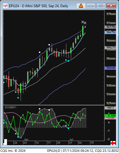The height and width of the screenshot is (153, 119).
Task: Click the 28 date marker on time axis
Action: click(x=16, y=143)
